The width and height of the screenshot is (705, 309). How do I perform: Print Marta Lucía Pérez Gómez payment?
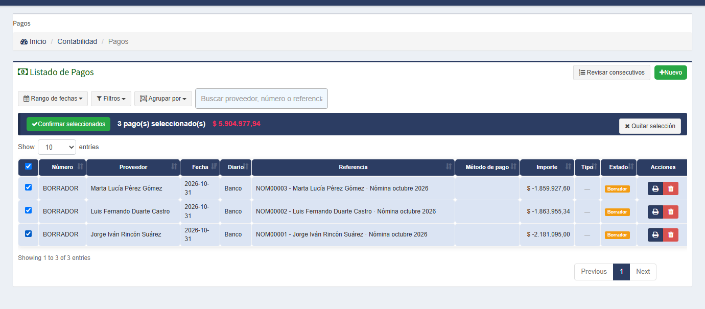pos(655,188)
